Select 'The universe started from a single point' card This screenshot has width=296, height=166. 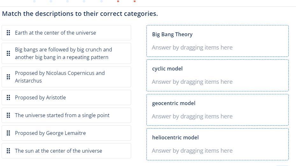pos(66,115)
